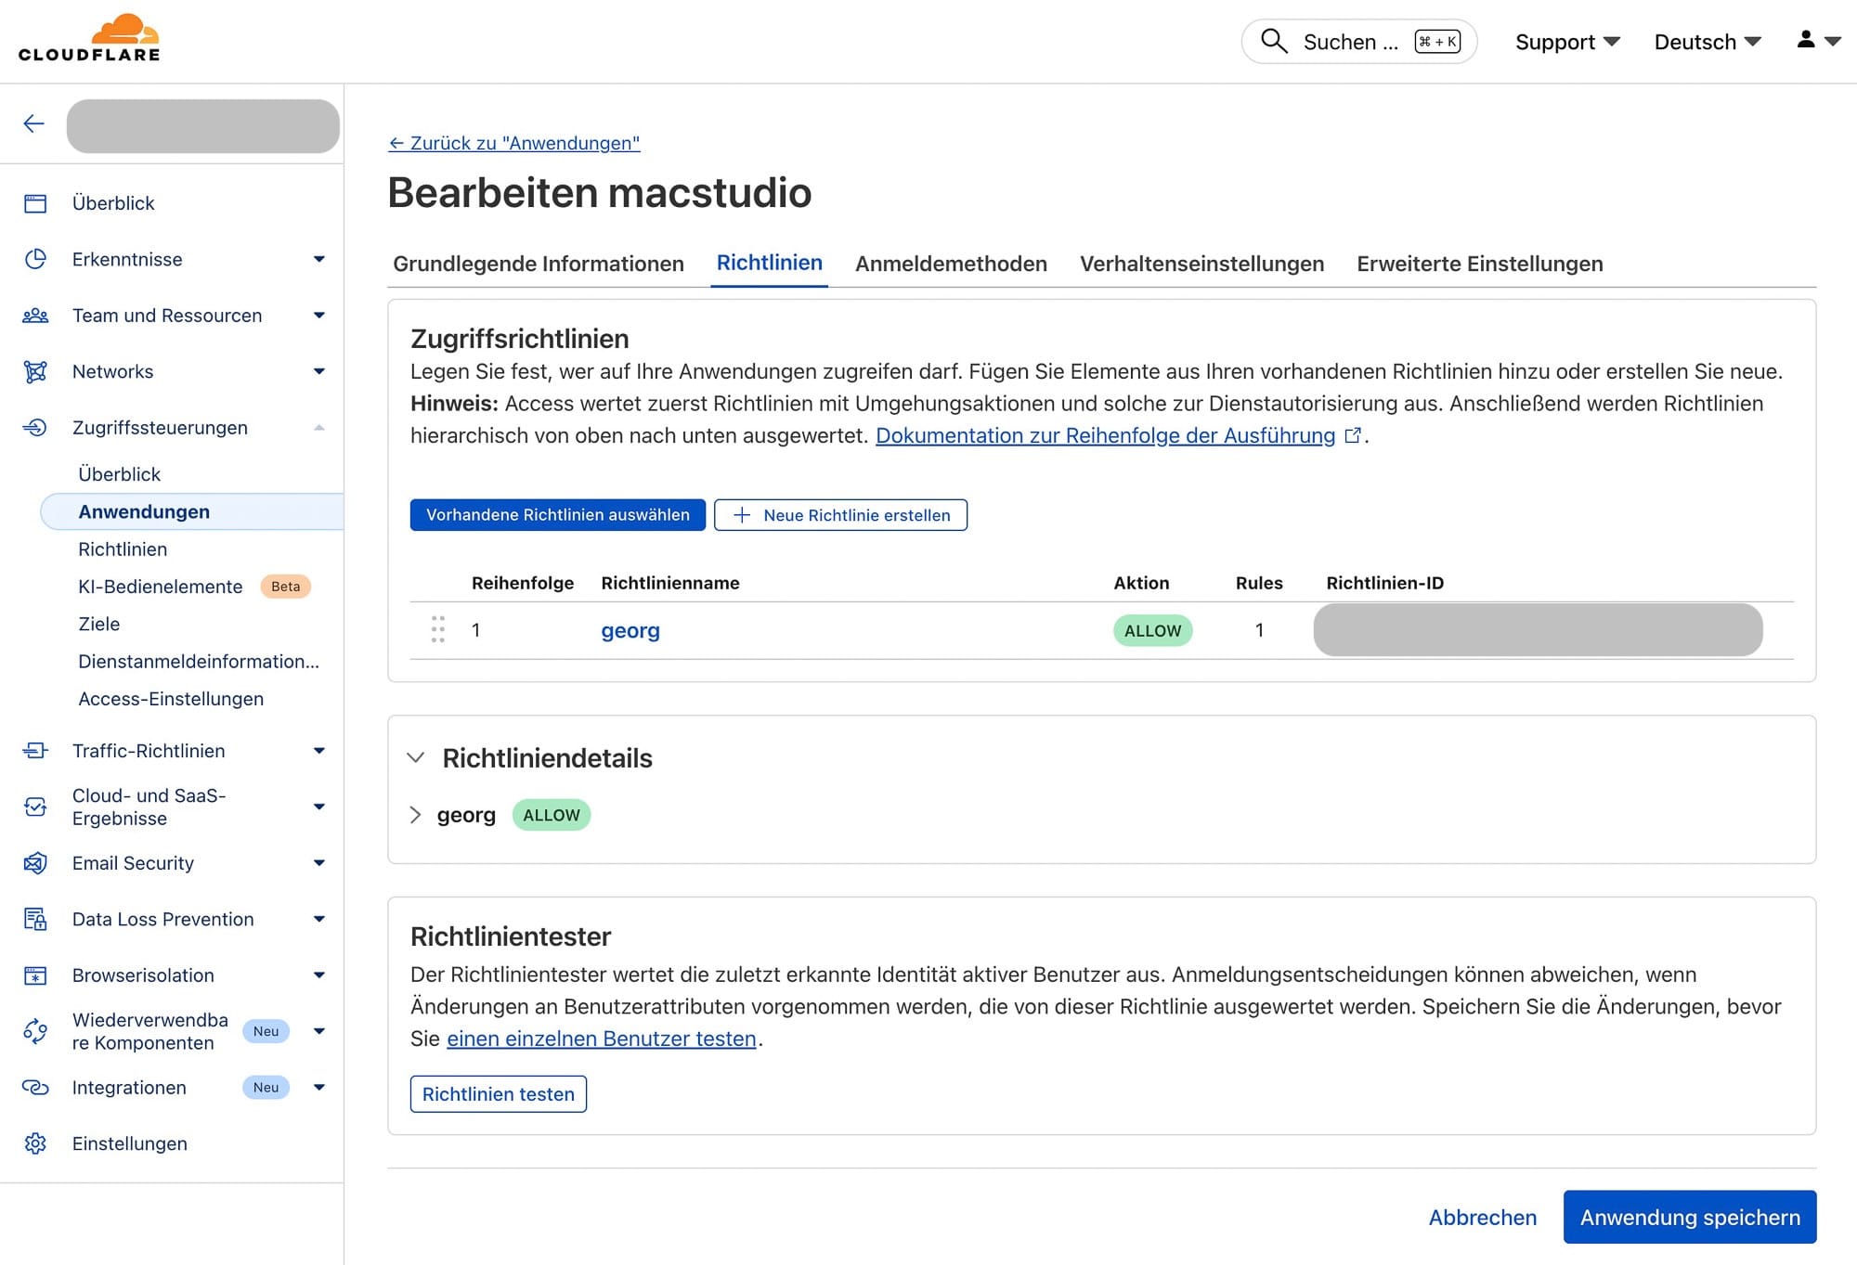
Task: Click the Suchen search field
Action: [x=1348, y=42]
